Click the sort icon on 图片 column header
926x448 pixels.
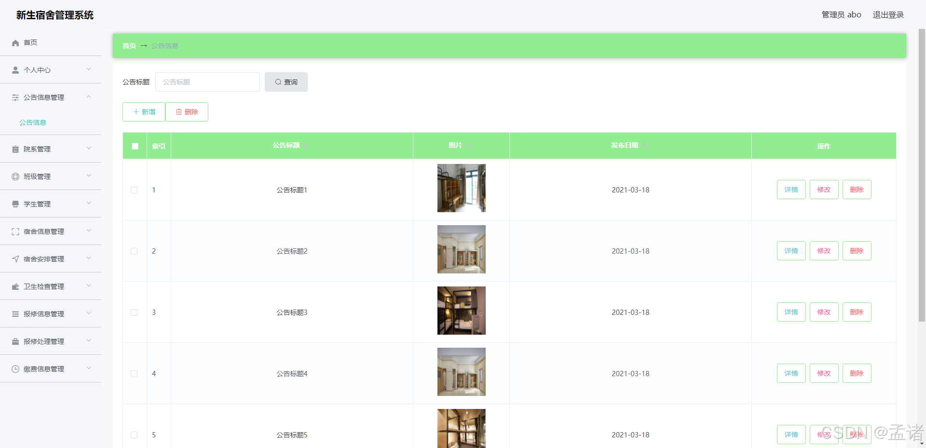pyautogui.click(x=468, y=146)
